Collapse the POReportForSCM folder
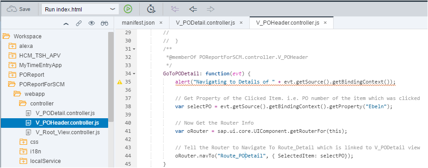Viewport: 428px width, 168px height. [12, 84]
